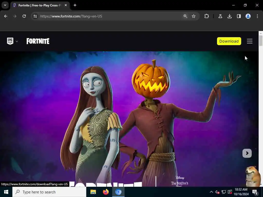This screenshot has width=263, height=197.
Task: Open the Windows Start menu
Action: (x=6, y=192)
